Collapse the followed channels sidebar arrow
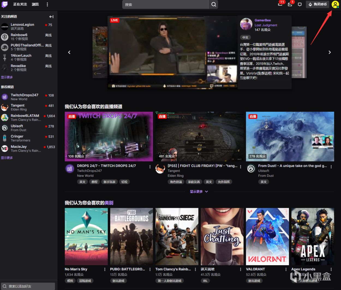 (51, 17)
